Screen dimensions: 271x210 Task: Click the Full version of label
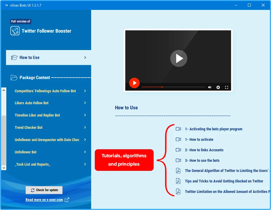(20, 21)
